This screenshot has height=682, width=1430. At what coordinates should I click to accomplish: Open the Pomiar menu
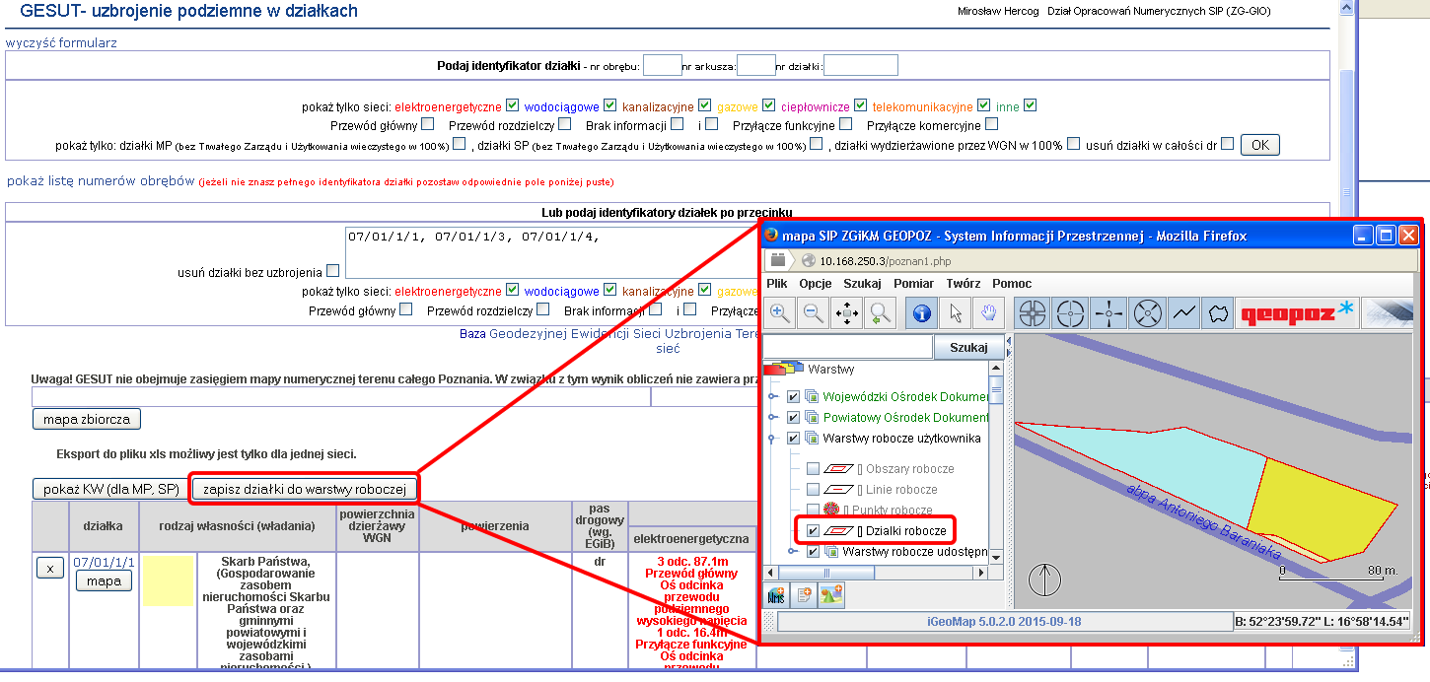tap(913, 284)
